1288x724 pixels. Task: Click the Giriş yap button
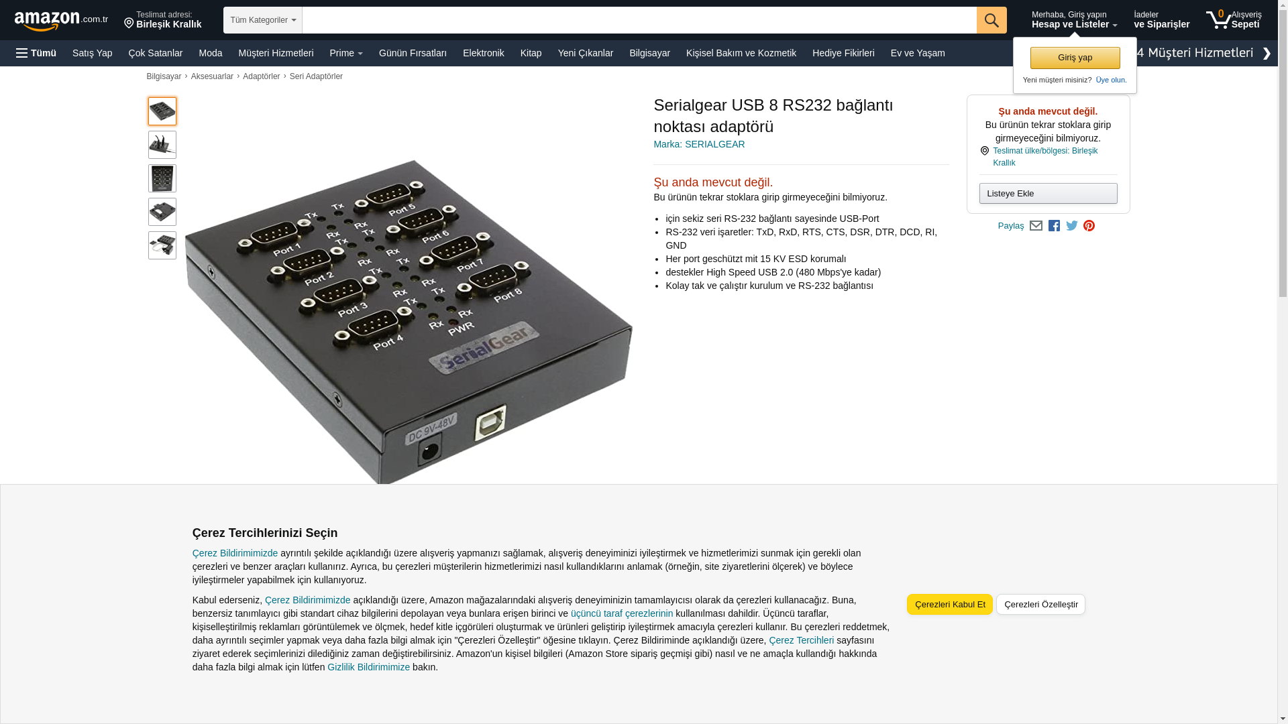point(1075,58)
